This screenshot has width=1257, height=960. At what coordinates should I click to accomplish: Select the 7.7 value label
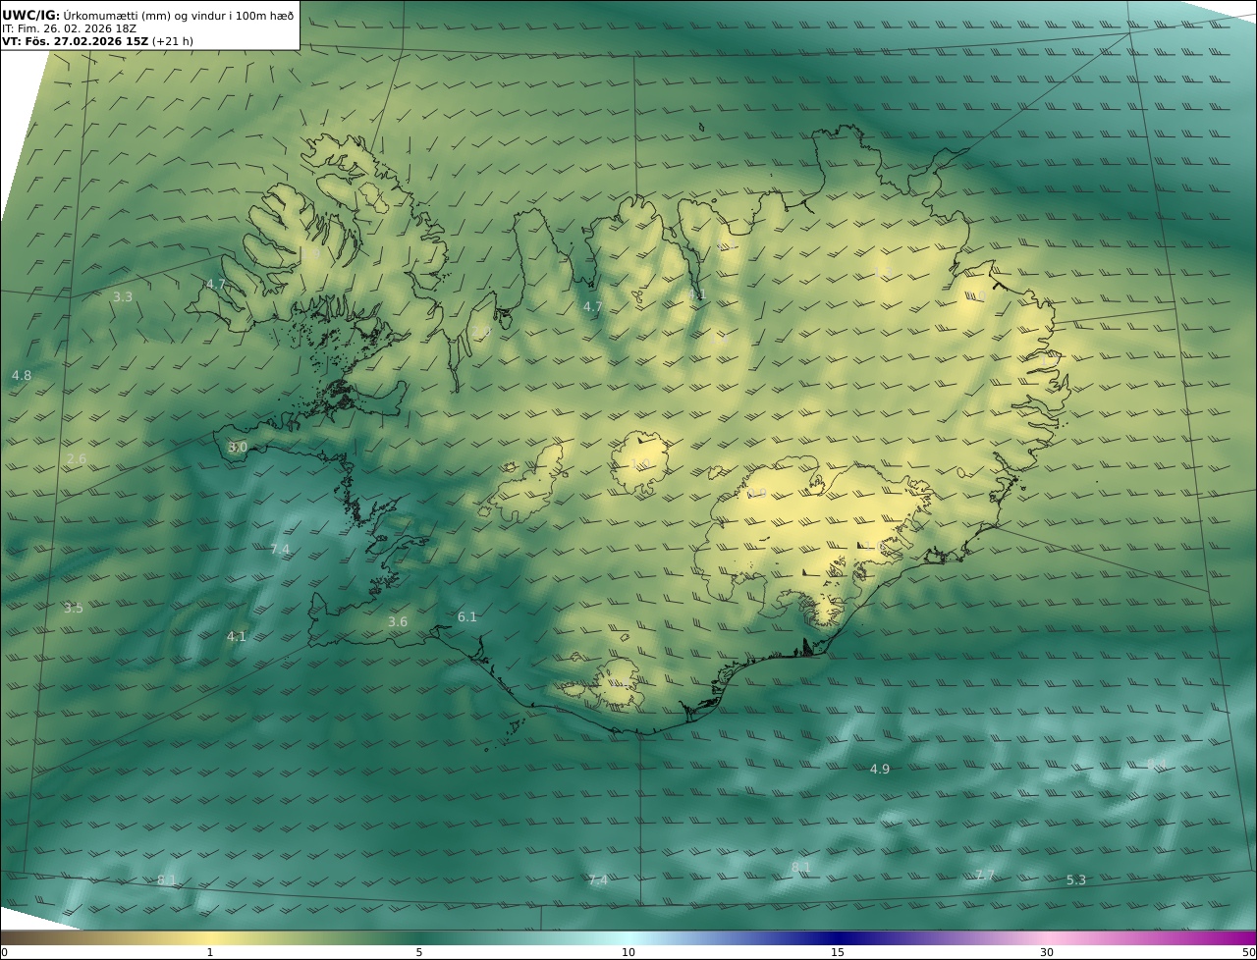click(985, 876)
